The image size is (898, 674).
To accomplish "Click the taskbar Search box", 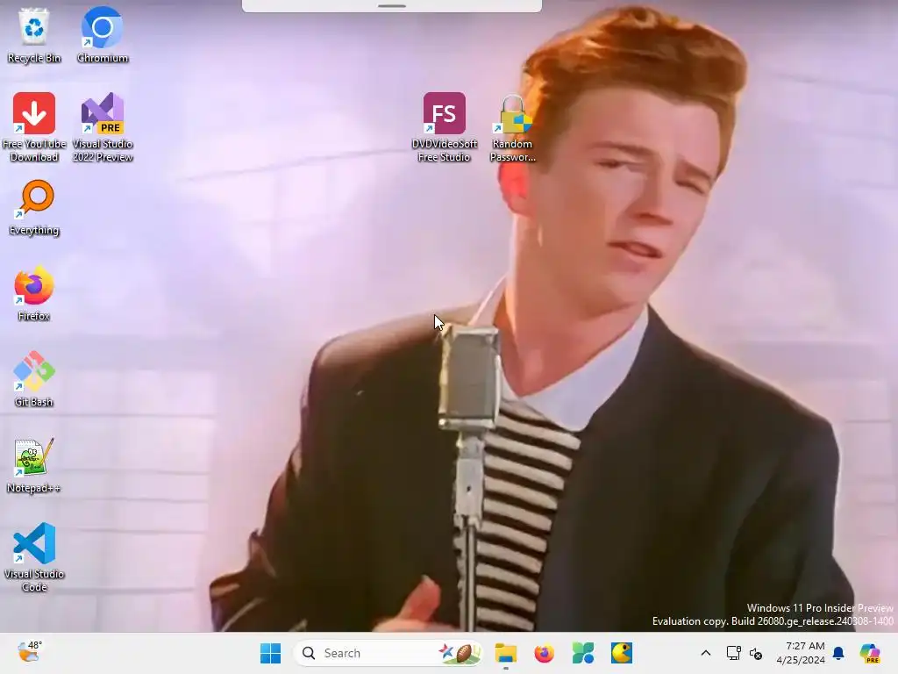I will [388, 653].
